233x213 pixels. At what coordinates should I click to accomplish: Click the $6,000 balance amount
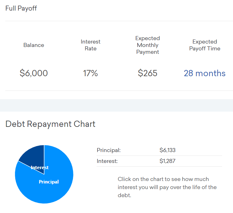(x=34, y=73)
